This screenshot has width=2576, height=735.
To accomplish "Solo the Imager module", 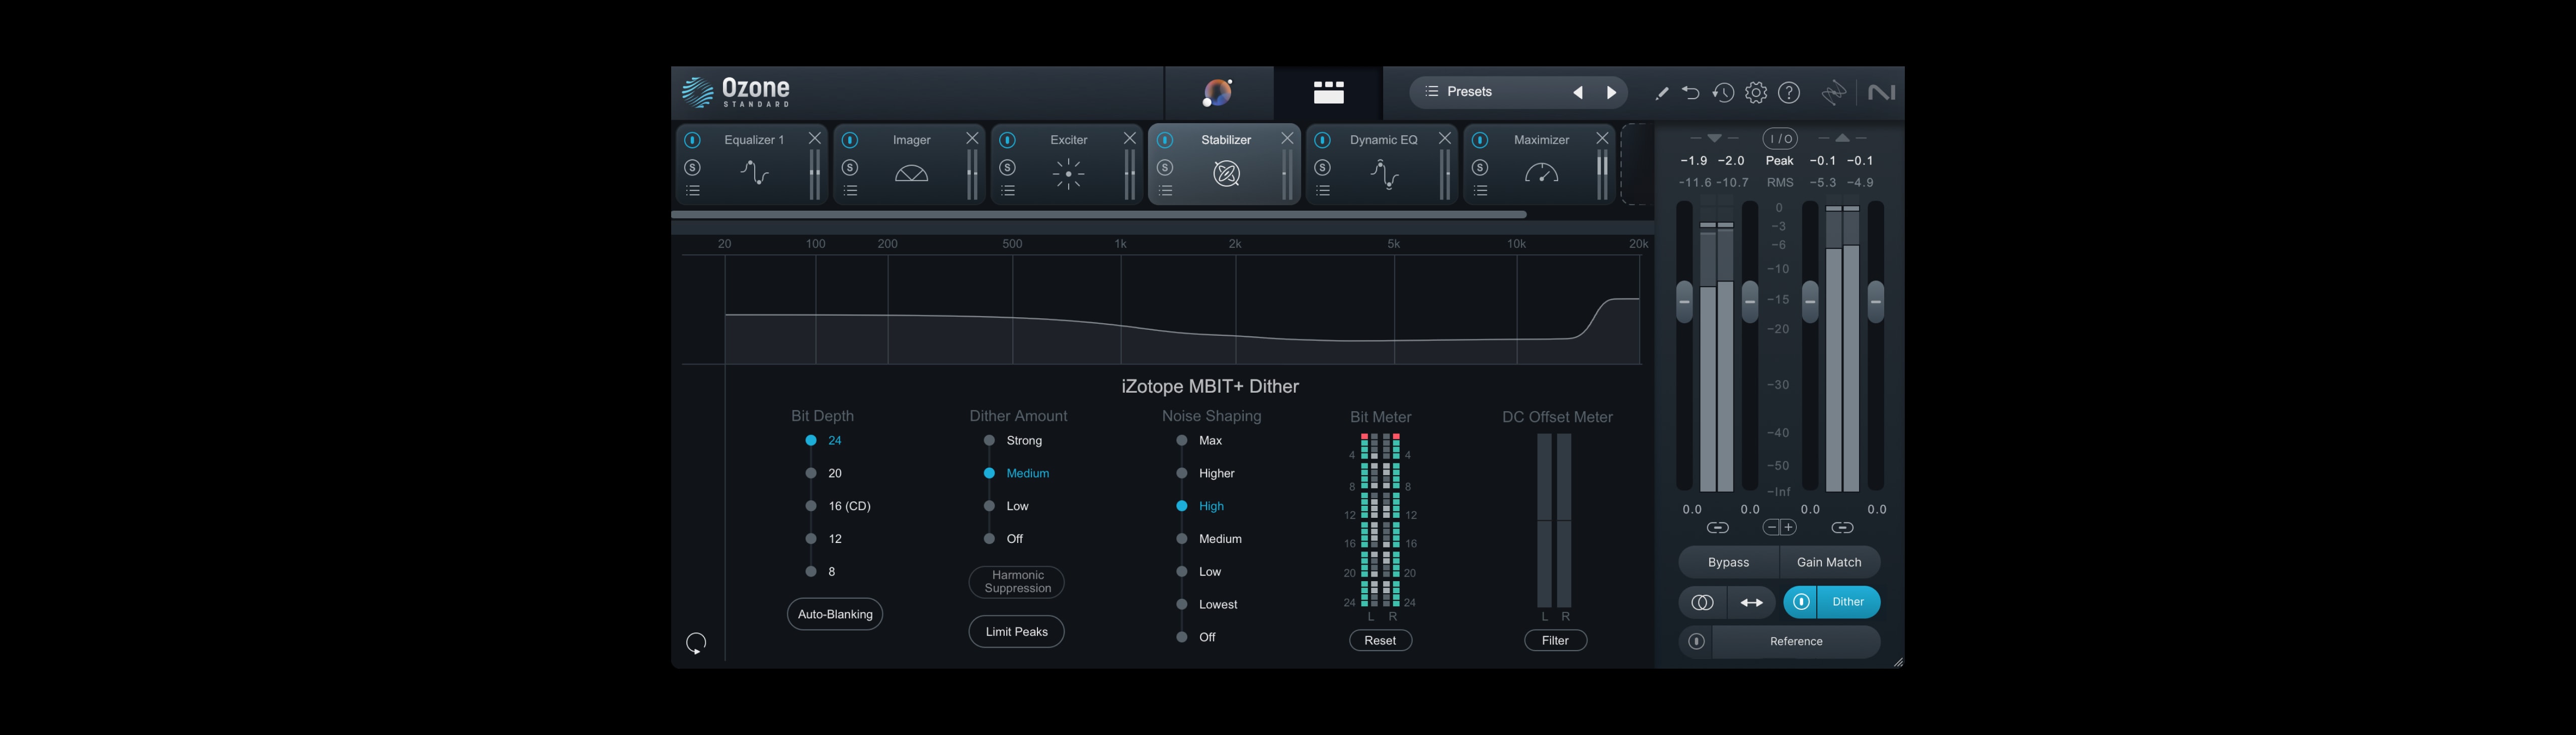I will (x=850, y=167).
